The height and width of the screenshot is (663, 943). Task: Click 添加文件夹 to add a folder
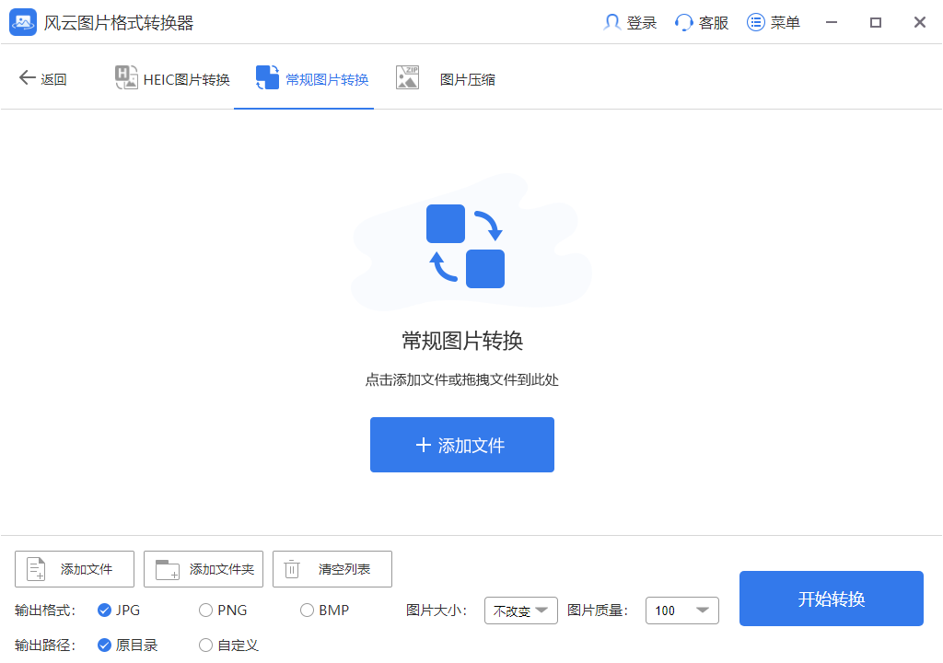point(203,568)
